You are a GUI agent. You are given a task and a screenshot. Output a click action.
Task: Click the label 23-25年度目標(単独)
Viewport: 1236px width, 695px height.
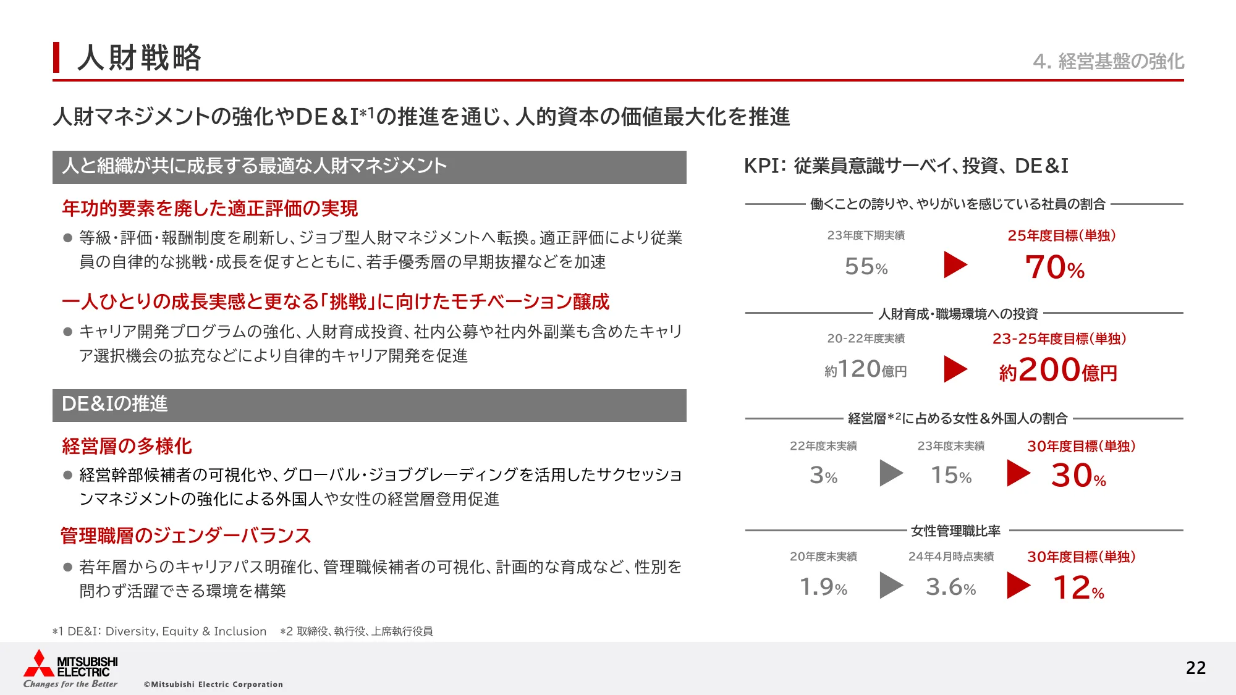pos(1059,339)
